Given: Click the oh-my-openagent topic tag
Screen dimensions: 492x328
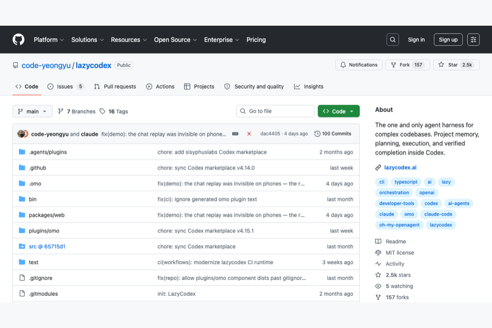Looking at the screenshot, I should 399,225.
